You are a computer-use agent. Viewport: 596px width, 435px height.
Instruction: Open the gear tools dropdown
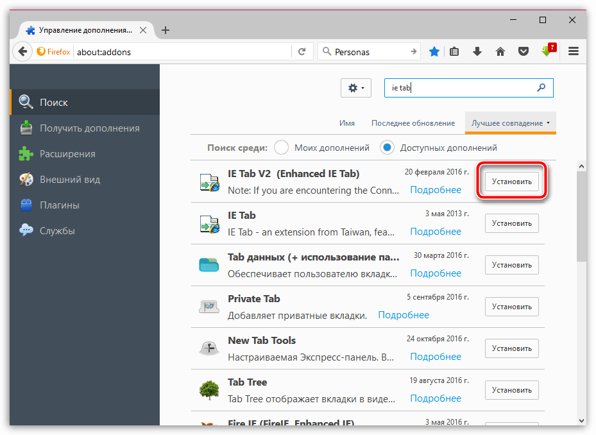[x=356, y=88]
